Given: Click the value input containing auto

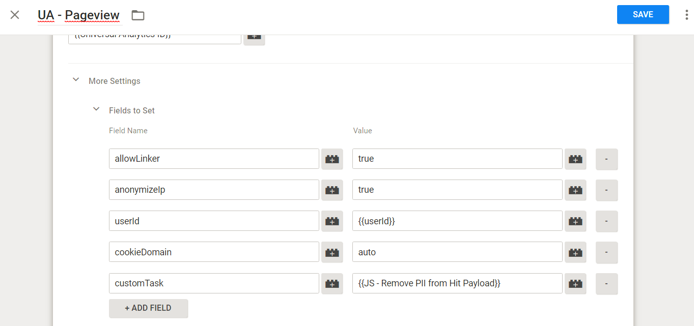Looking at the screenshot, I should coord(457,252).
